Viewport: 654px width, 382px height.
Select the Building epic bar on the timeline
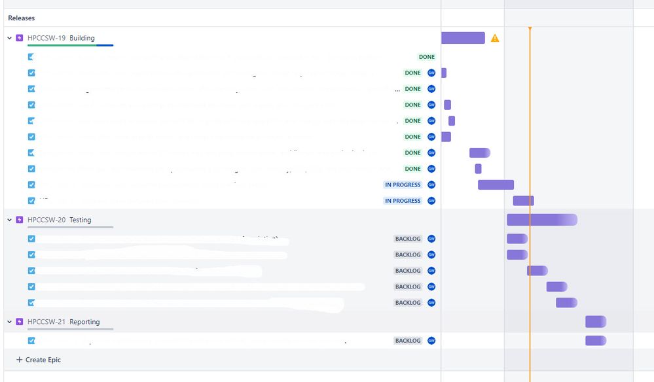pyautogui.click(x=463, y=38)
